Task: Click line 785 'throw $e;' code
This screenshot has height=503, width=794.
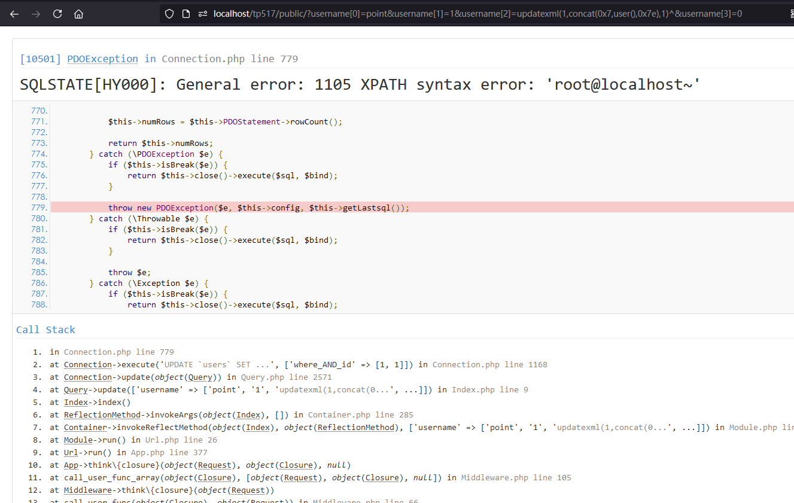Action: [x=130, y=272]
